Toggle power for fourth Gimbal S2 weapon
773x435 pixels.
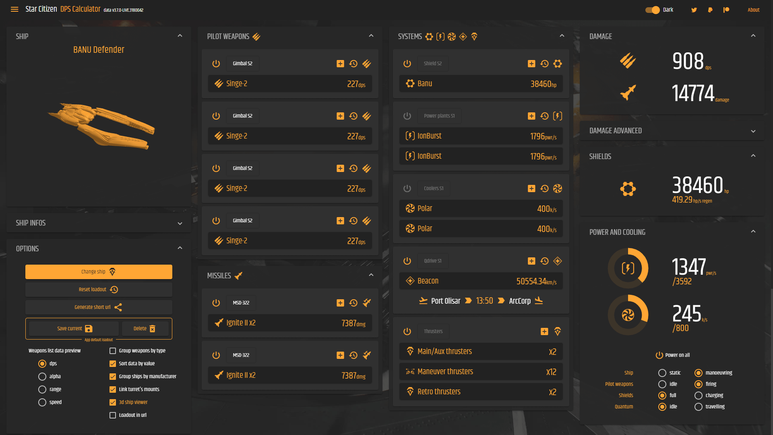click(216, 221)
